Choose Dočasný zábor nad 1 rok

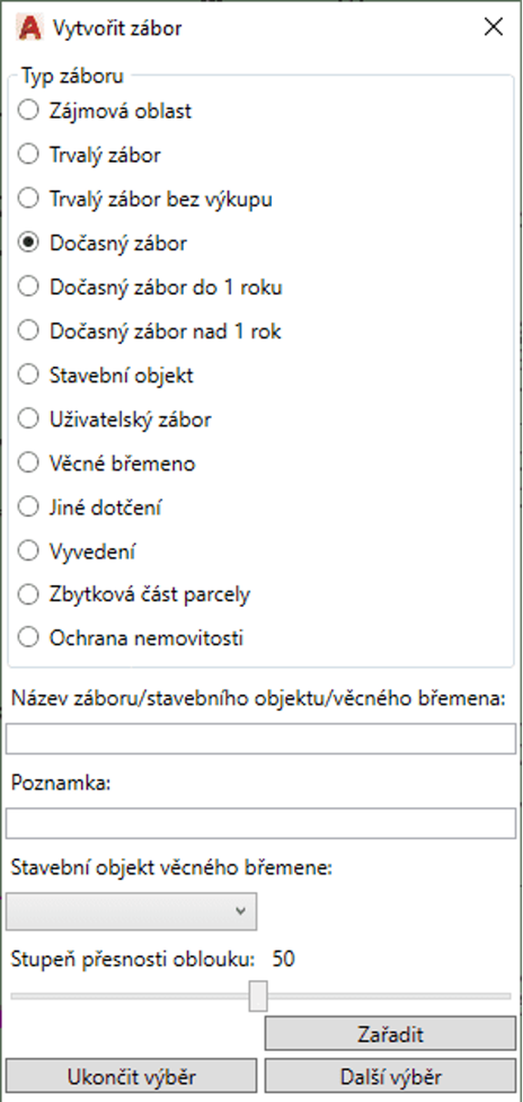(150, 331)
